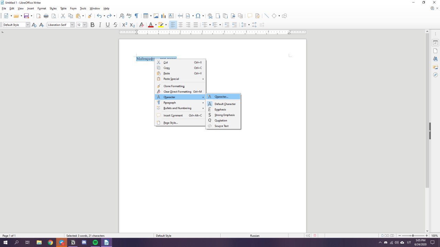Expand the highlighting color dropdown arrow
The image size is (440, 247).
(166, 25)
